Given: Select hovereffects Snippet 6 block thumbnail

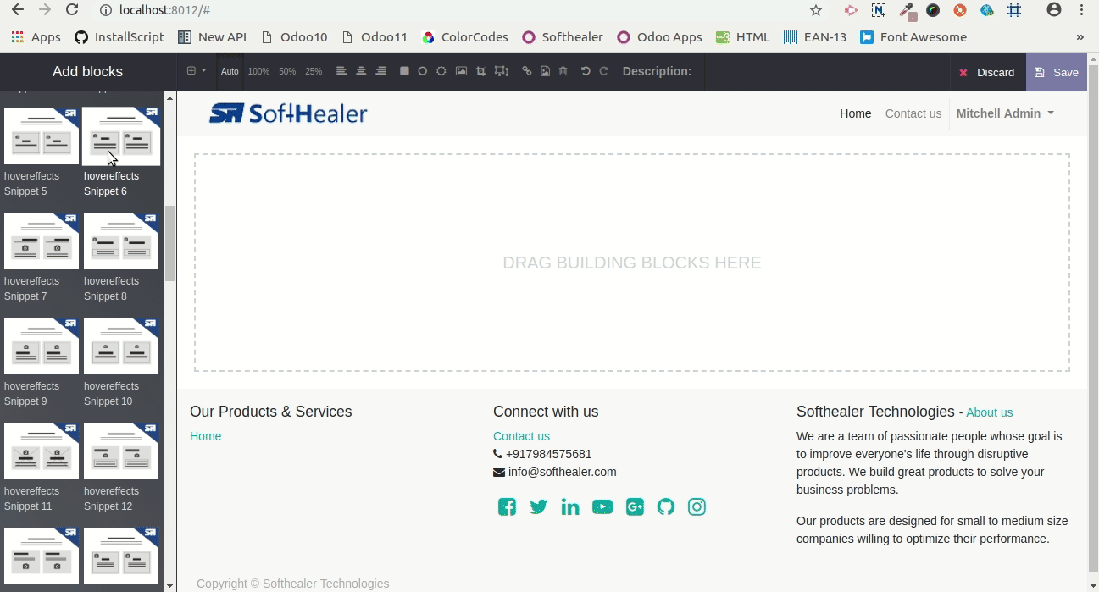Looking at the screenshot, I should coord(121,136).
